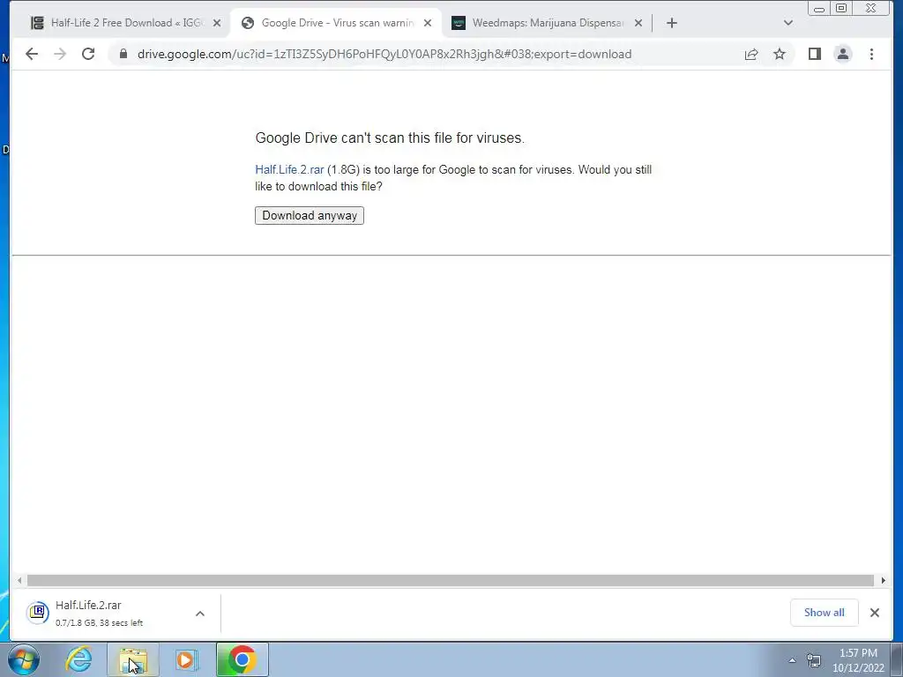
Task: Open the Chrome three-dot menu
Action: click(x=871, y=54)
